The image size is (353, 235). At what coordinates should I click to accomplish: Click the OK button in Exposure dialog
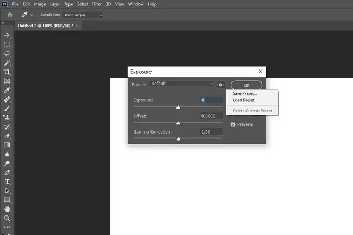(247, 85)
